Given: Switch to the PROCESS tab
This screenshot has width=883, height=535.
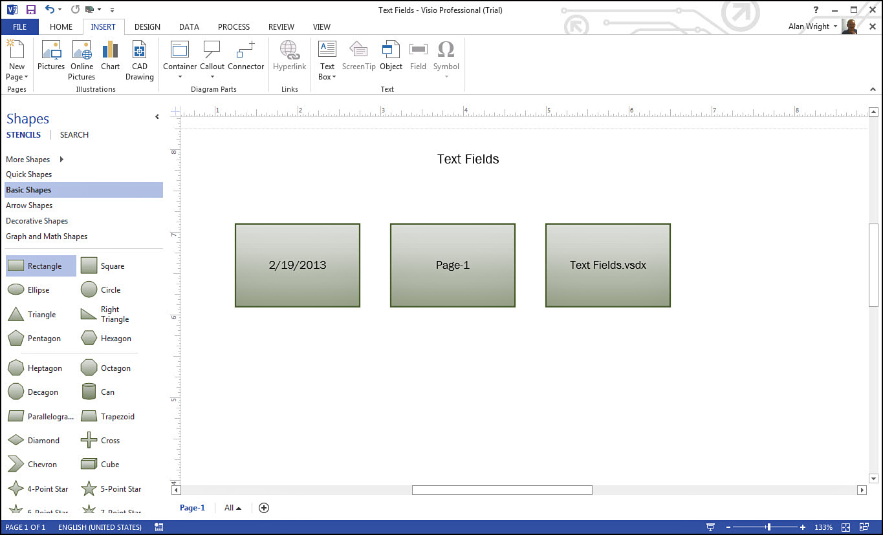Looking at the screenshot, I should point(234,26).
